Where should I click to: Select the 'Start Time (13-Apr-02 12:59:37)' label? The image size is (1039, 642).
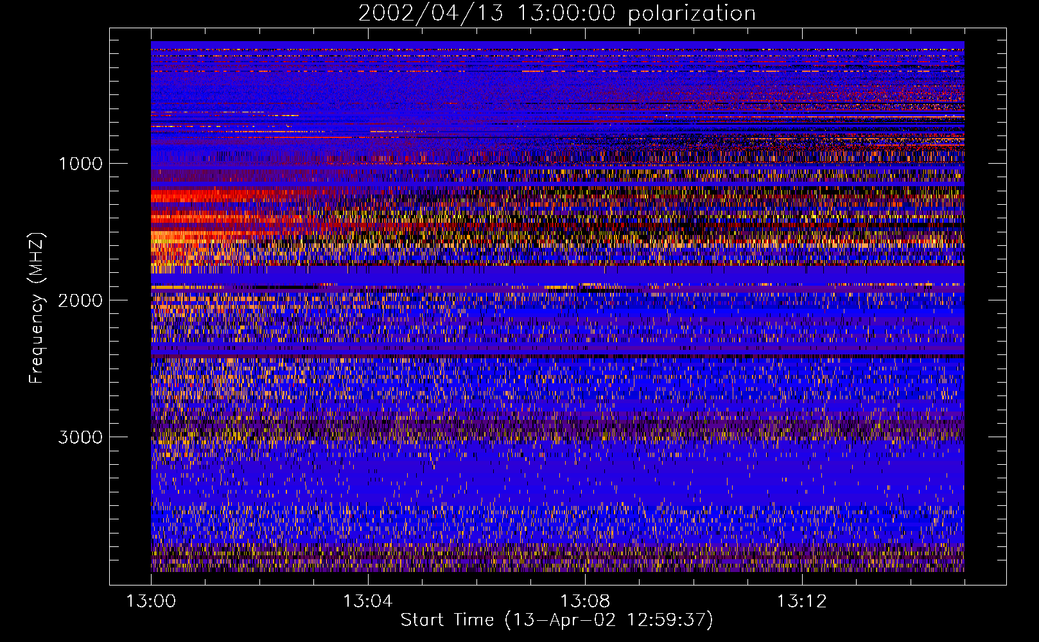(x=557, y=620)
